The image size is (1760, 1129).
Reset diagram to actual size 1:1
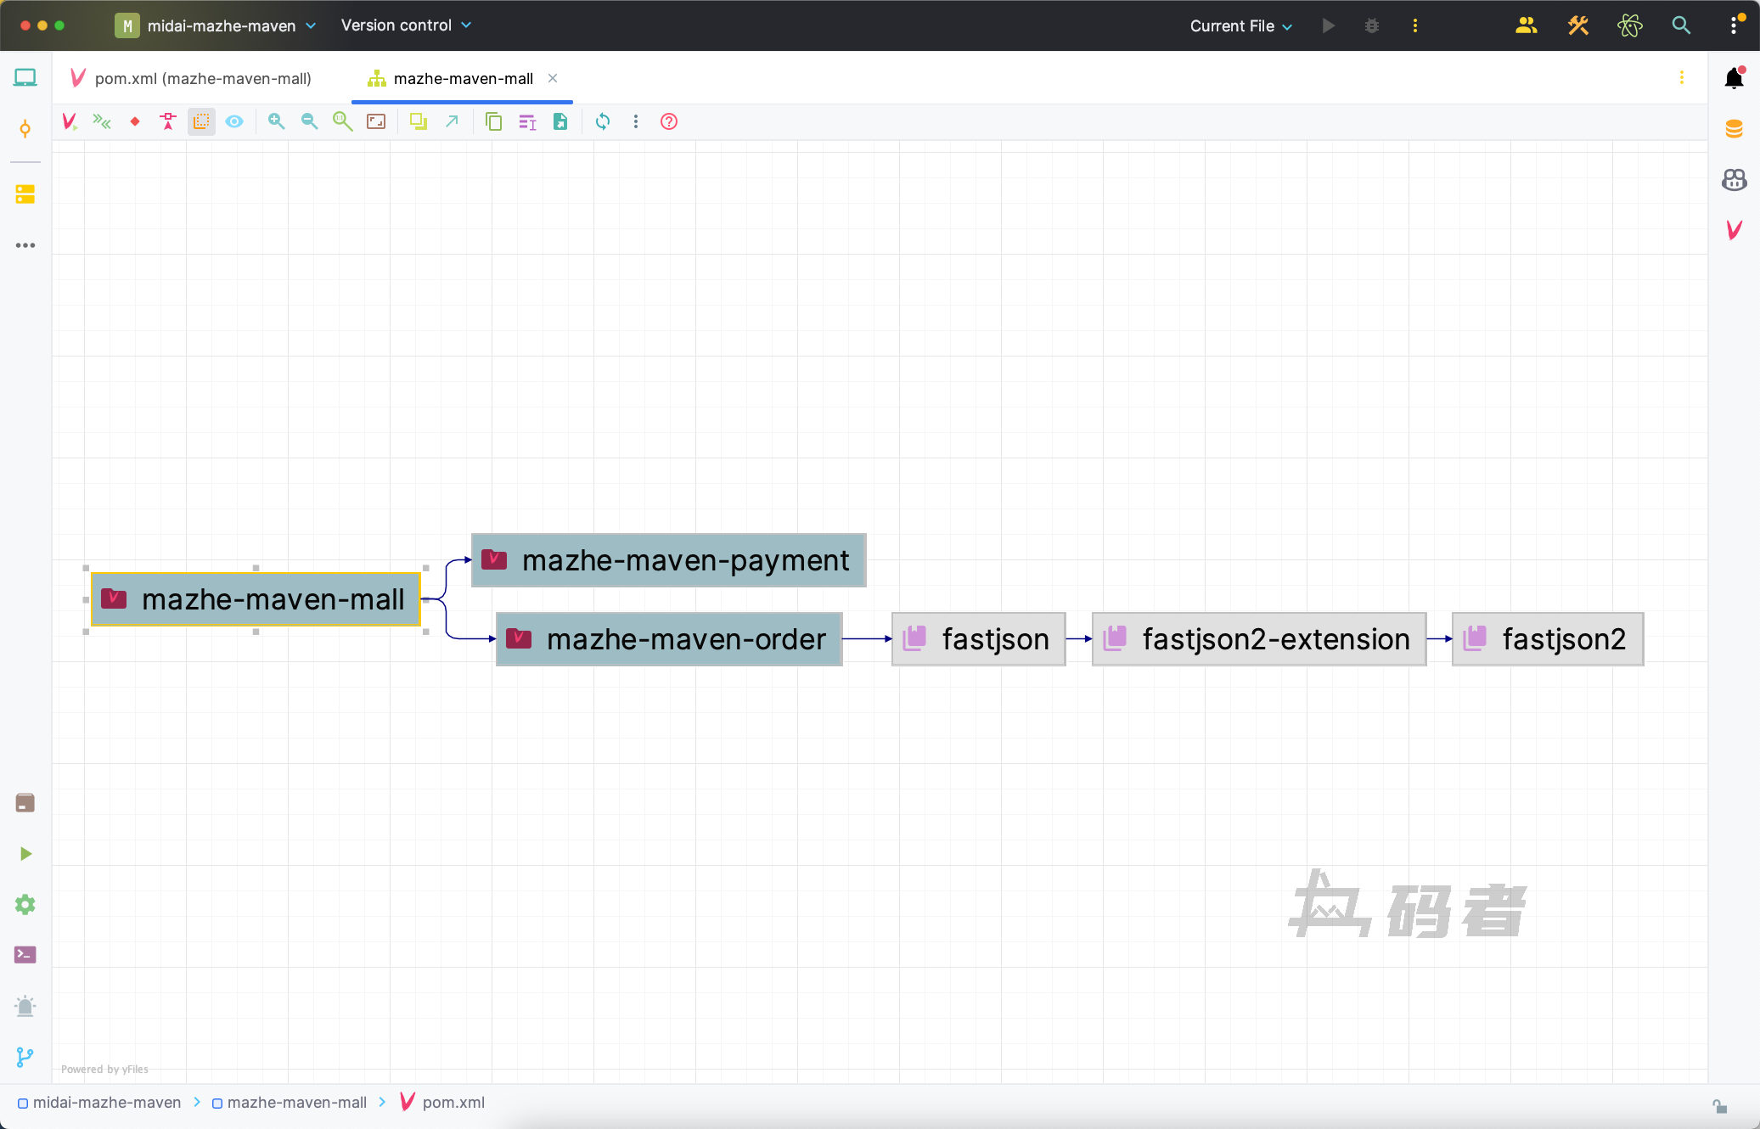[342, 121]
